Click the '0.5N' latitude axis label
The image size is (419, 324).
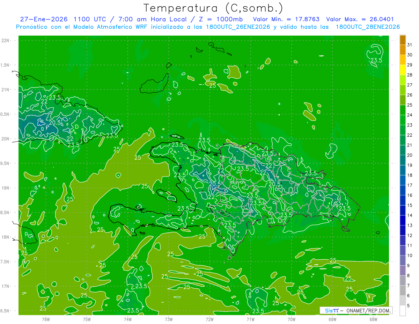[x=5, y=114]
